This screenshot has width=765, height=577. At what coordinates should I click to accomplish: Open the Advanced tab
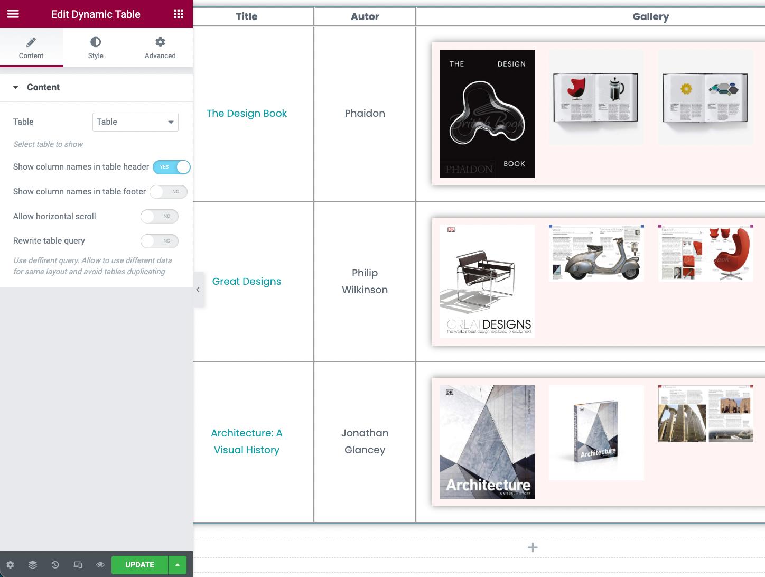(160, 48)
